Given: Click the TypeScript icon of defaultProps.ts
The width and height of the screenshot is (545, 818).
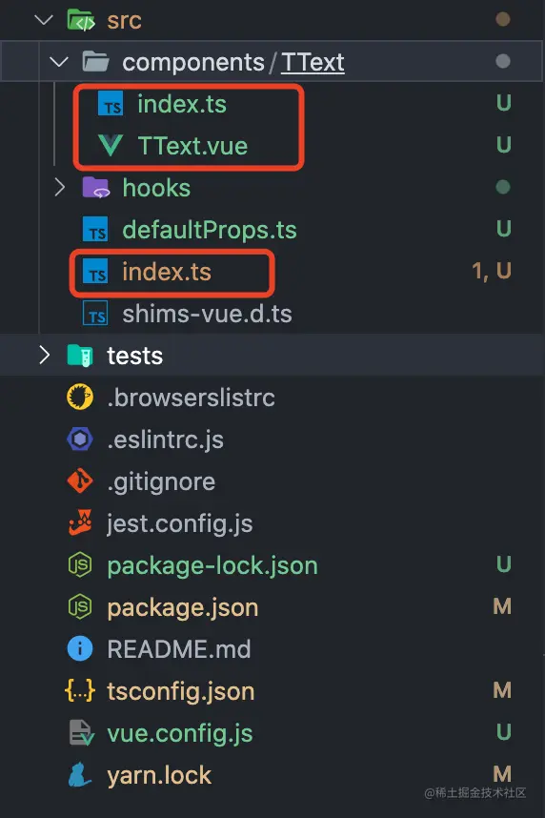Looking at the screenshot, I should pos(95,230).
